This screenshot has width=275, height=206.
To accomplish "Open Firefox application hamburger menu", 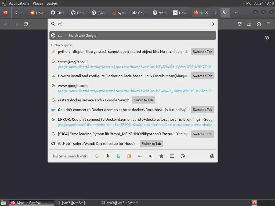I will pos(269,24).
